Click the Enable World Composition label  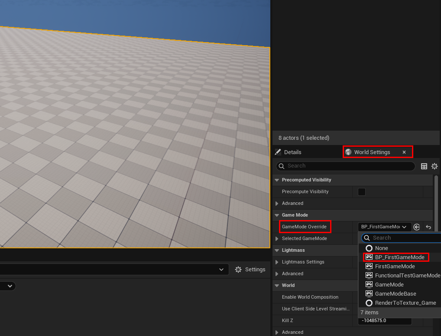click(310, 297)
